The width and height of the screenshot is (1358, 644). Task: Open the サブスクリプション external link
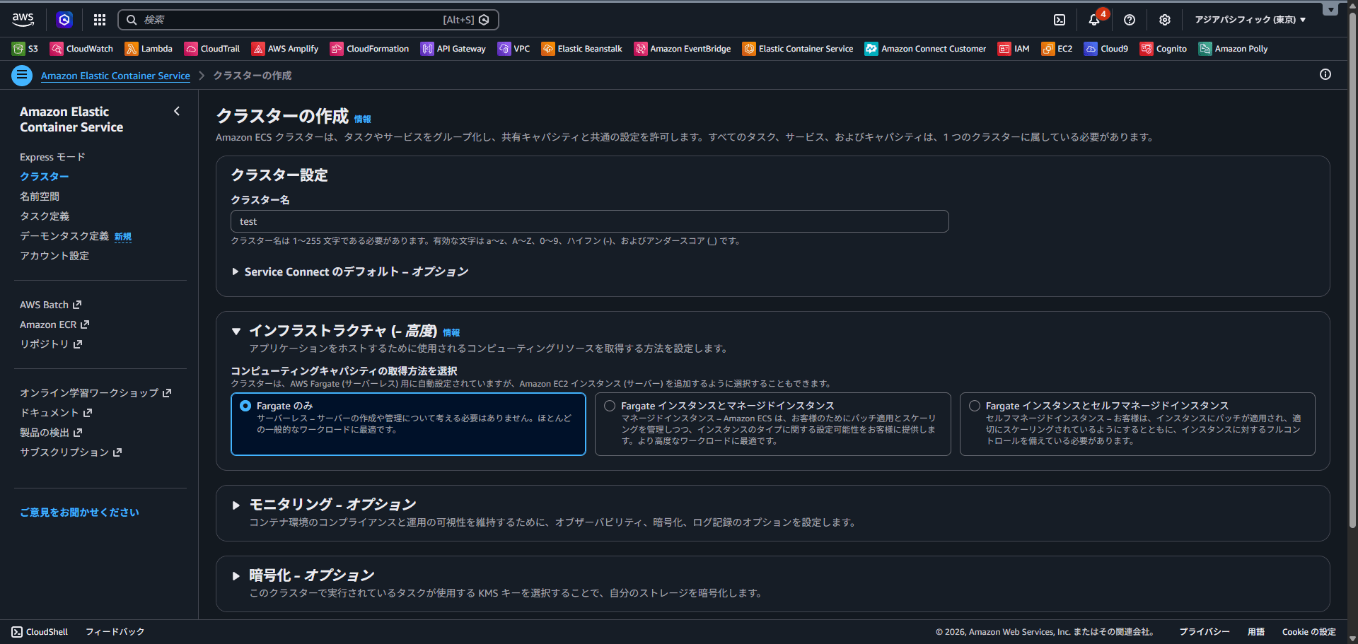click(x=71, y=452)
